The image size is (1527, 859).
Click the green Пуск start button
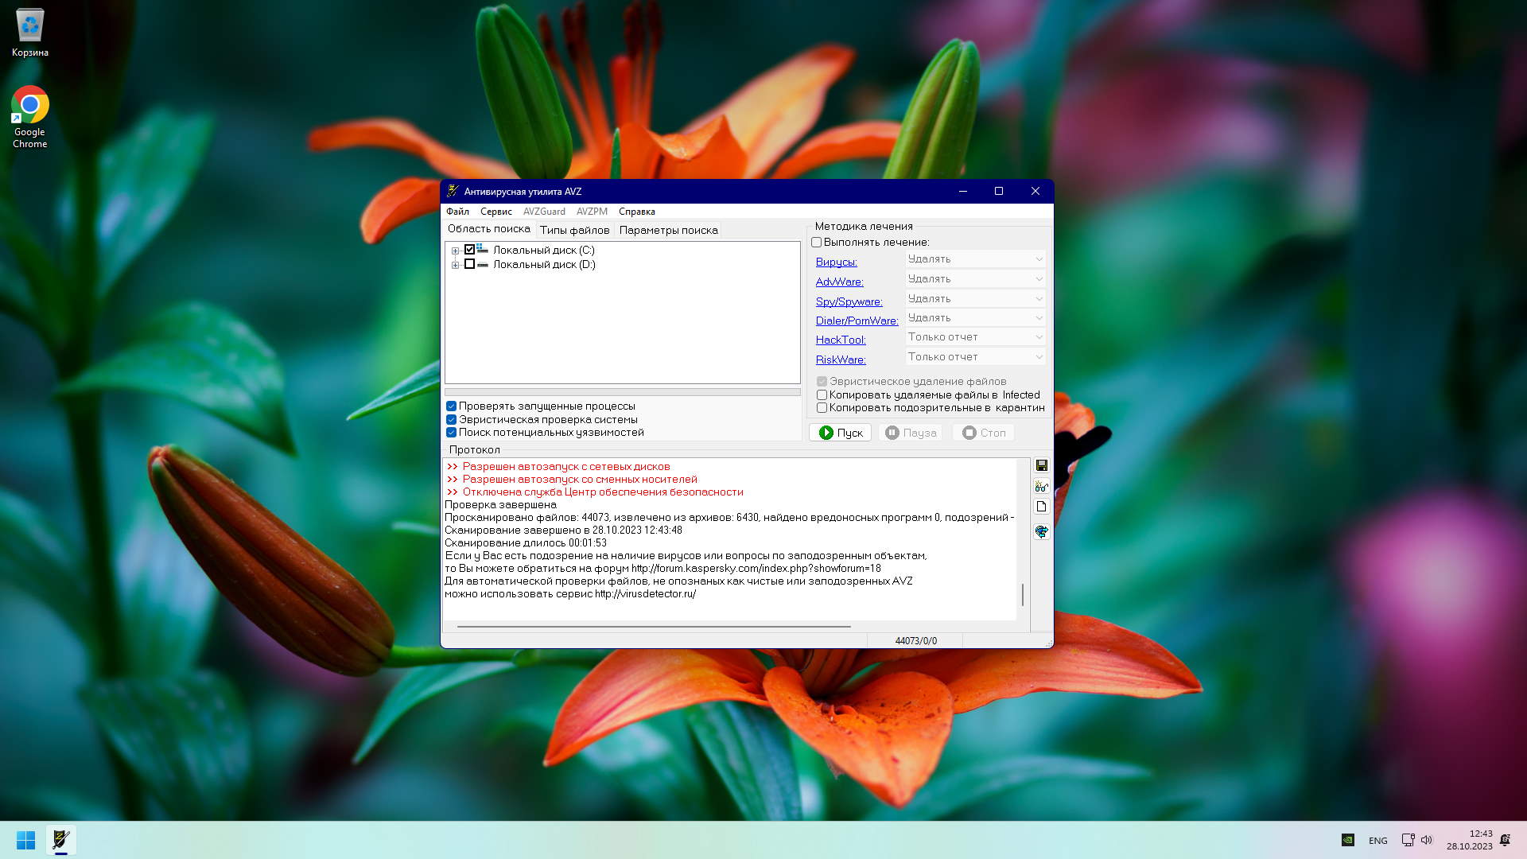pos(841,433)
